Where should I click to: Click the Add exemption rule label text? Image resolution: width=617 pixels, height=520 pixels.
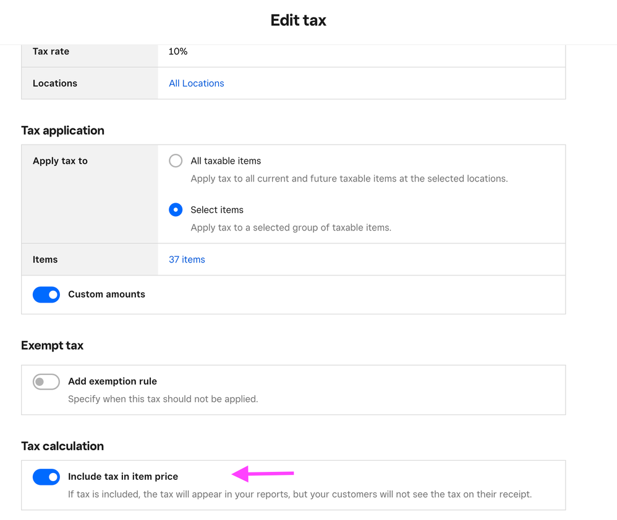[x=113, y=382]
